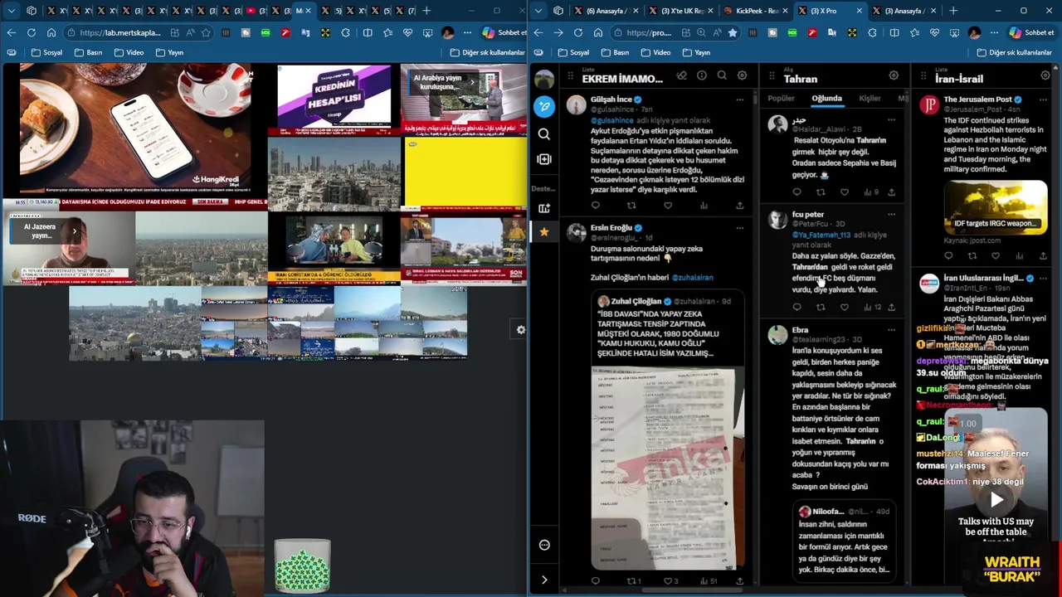Switch to Kişiler tab in Tahran column
Screen dimensions: 1062x597
click(x=870, y=99)
